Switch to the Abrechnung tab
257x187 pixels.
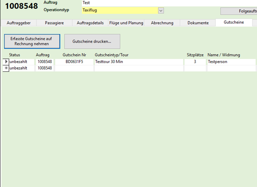162,23
